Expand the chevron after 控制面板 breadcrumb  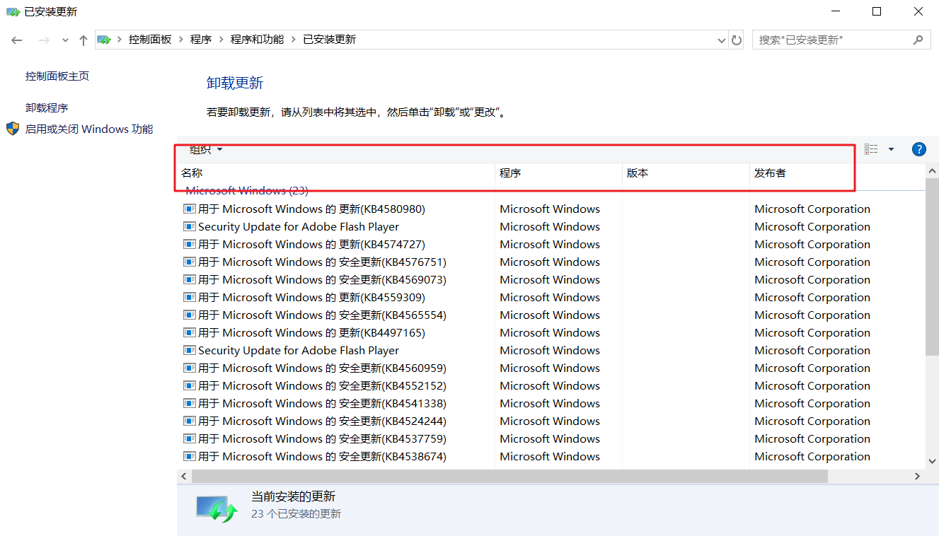point(181,40)
